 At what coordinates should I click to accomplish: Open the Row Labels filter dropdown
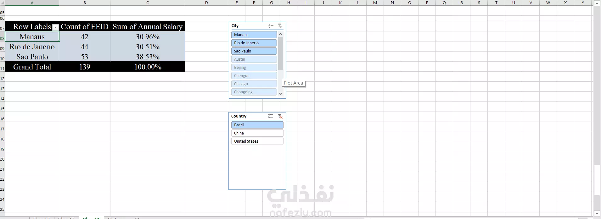click(55, 27)
